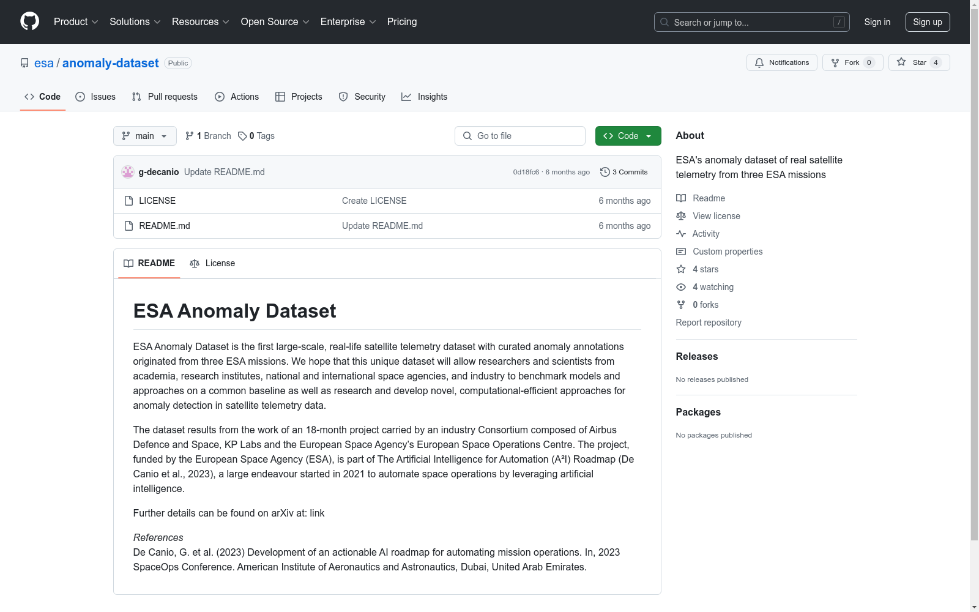The image size is (979, 612).
Task: Switch to the Pull requests tab
Action: click(x=165, y=97)
